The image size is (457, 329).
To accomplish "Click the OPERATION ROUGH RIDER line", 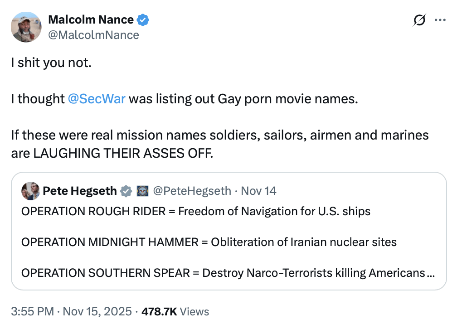I will tap(196, 211).
